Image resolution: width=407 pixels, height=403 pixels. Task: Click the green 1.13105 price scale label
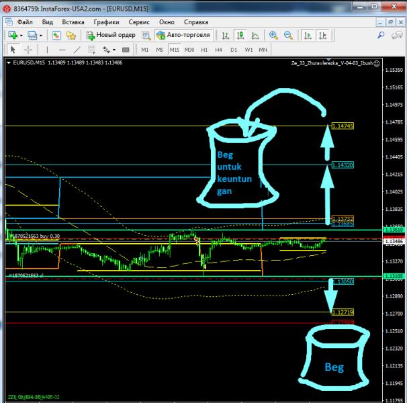pyautogui.click(x=394, y=276)
